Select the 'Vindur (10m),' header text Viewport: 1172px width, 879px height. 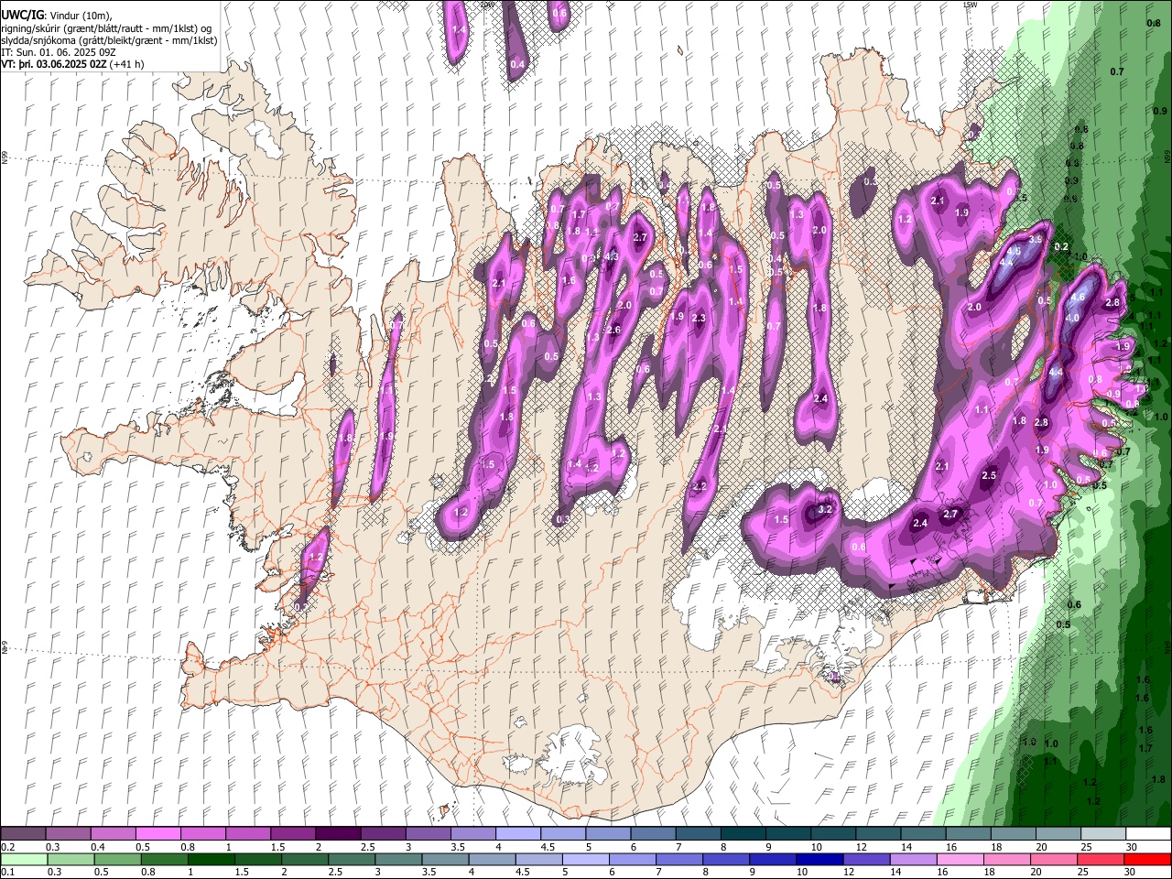pyautogui.click(x=81, y=16)
